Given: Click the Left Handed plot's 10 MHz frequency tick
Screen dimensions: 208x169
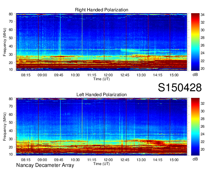Looking at the screenshot, I should click(11, 154).
